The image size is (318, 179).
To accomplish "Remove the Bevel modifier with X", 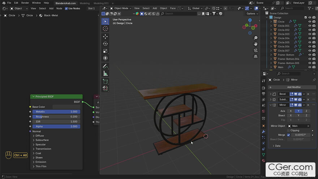I will click(308, 94).
